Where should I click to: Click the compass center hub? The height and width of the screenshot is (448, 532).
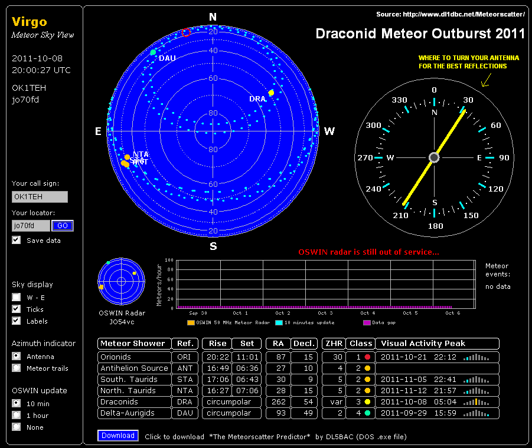(434, 157)
